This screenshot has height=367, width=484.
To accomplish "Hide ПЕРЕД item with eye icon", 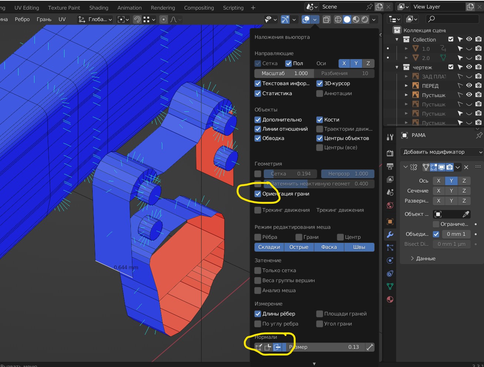I will tap(469, 86).
